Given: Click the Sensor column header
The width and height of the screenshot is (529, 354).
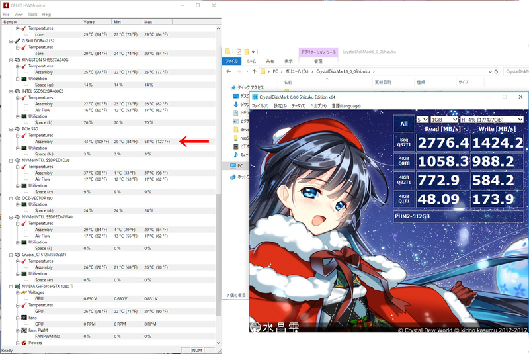Looking at the screenshot, I should [41, 22].
